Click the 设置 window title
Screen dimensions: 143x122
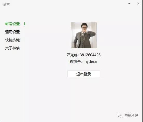click(x=6, y=4)
